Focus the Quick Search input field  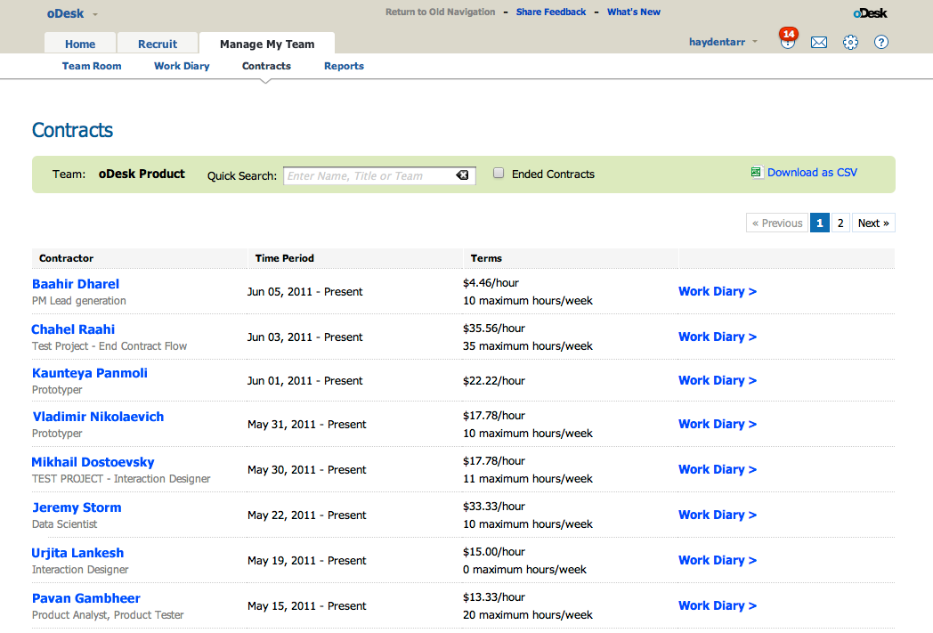click(x=369, y=176)
